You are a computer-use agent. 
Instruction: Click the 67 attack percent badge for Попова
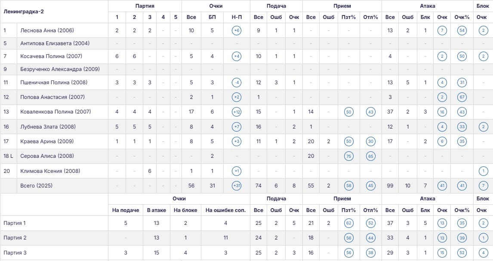462,97
